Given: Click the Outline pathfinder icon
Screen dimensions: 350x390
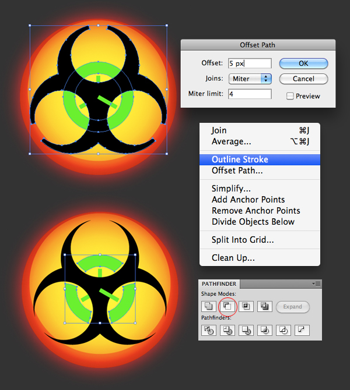Looking at the screenshot, I should [x=283, y=331].
